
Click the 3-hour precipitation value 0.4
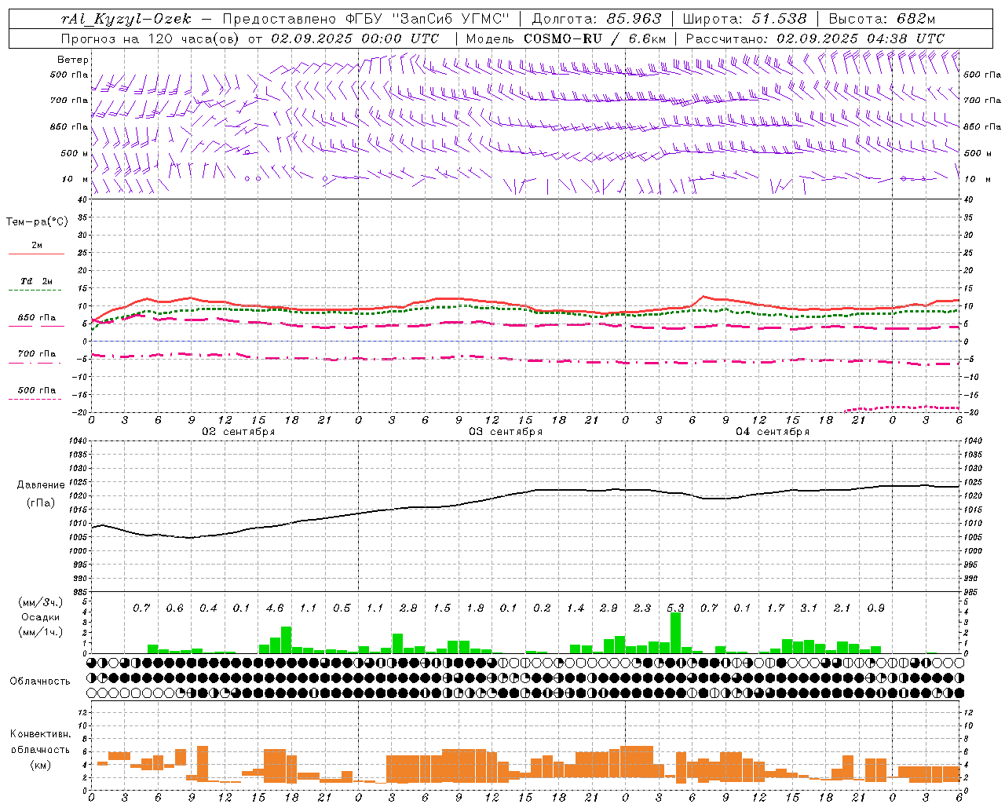click(x=208, y=608)
